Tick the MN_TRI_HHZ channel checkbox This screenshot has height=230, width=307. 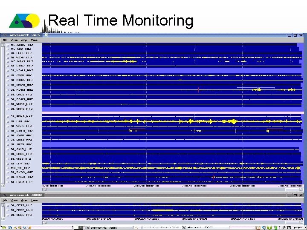coord(8,168)
